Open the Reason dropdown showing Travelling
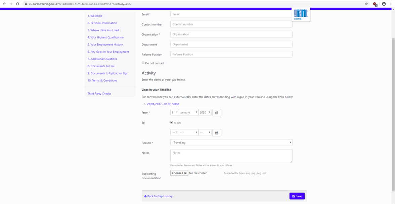This screenshot has height=204, width=395. (231, 142)
